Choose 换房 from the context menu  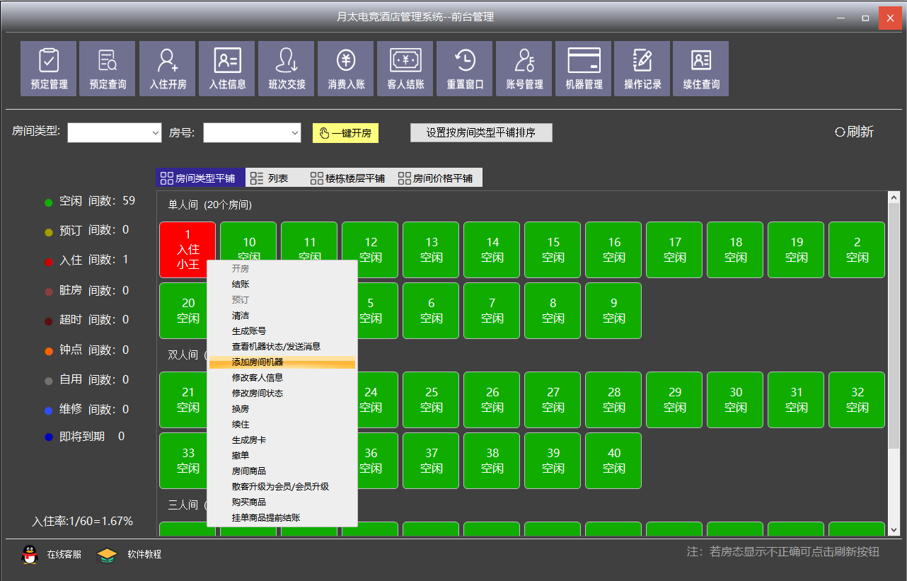(241, 409)
